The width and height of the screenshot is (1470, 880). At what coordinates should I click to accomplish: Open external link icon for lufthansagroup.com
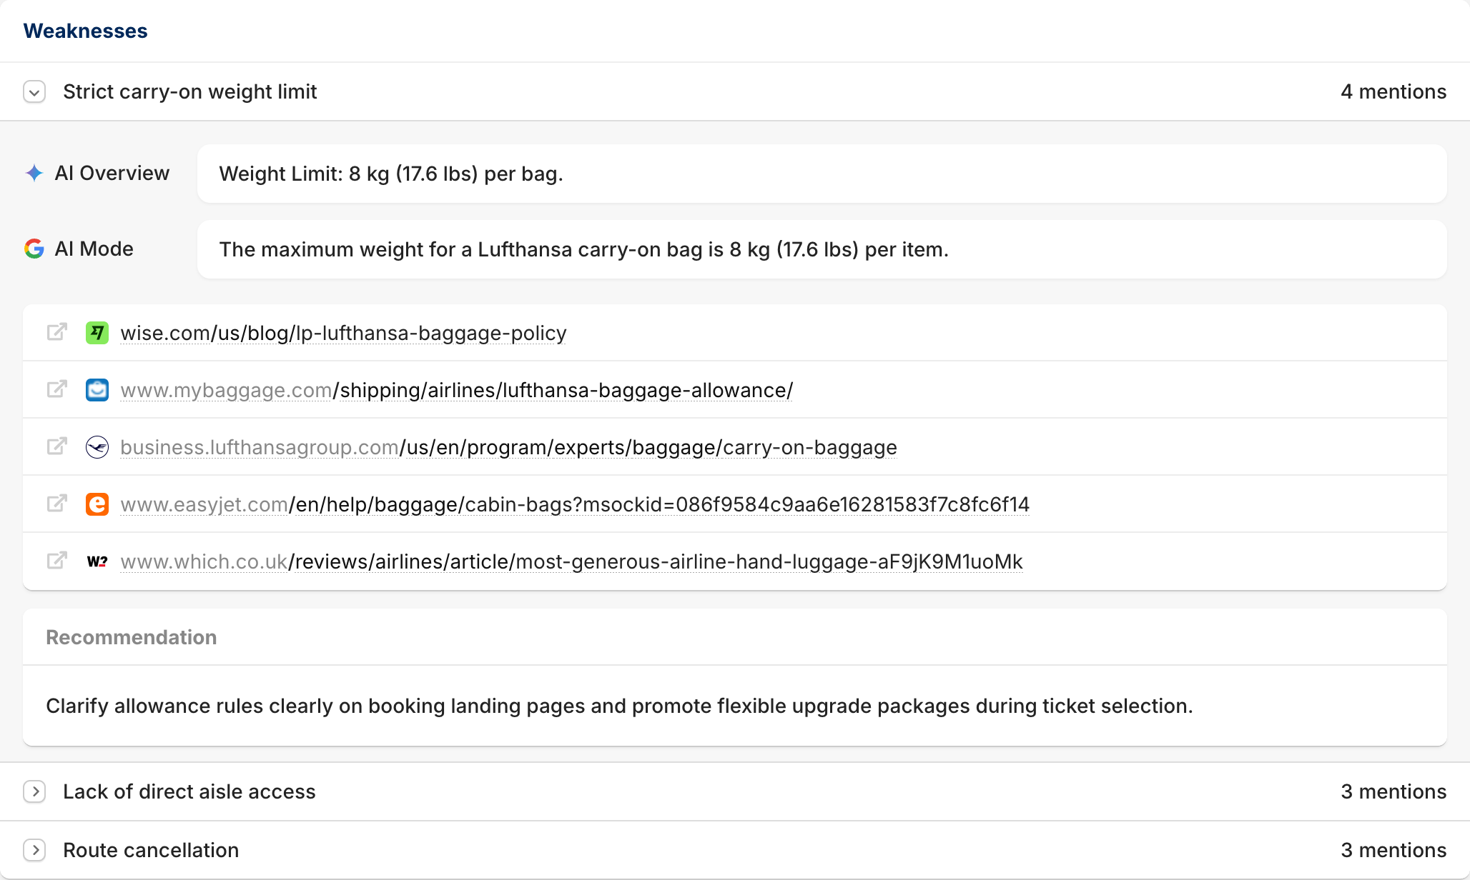point(56,446)
